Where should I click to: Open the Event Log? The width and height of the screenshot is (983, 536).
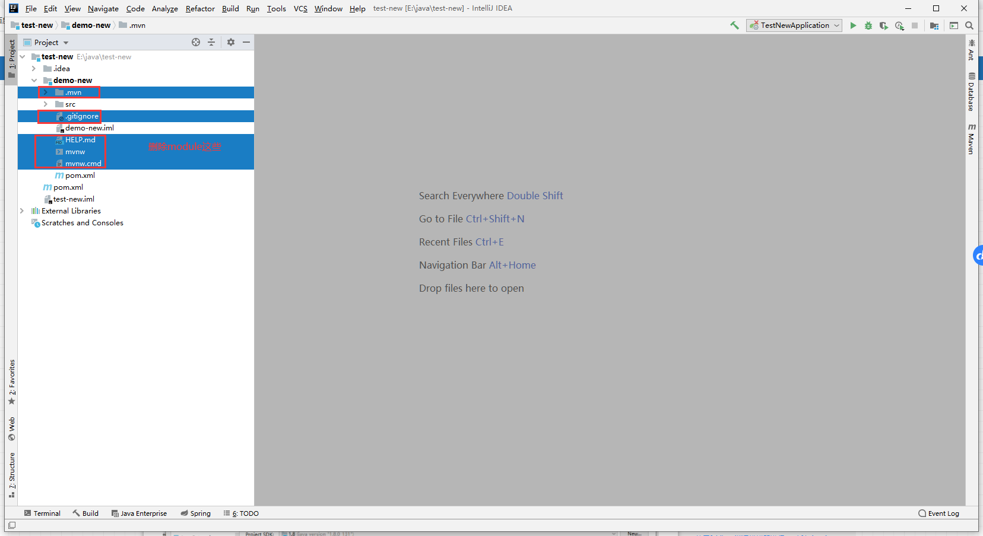pos(938,513)
